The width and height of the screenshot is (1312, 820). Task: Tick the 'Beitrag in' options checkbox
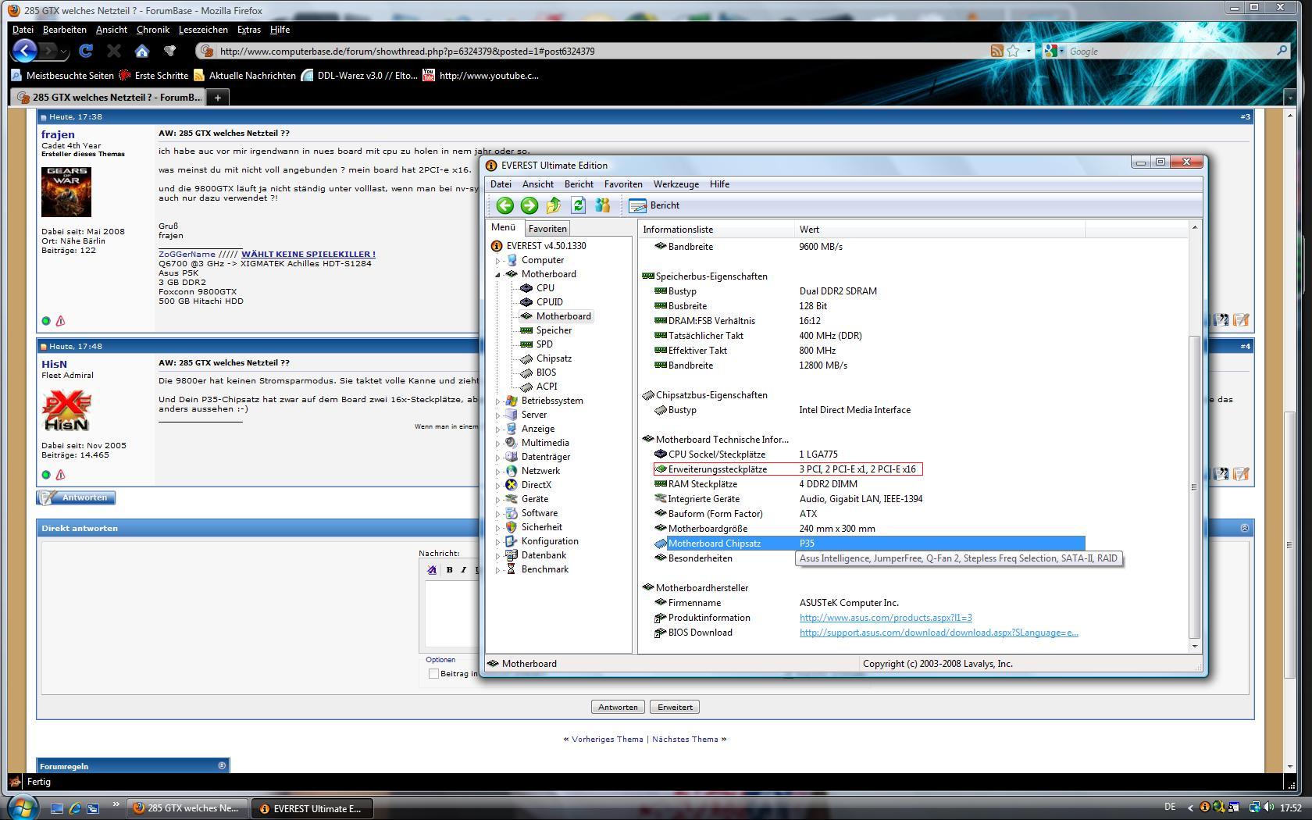tap(433, 674)
